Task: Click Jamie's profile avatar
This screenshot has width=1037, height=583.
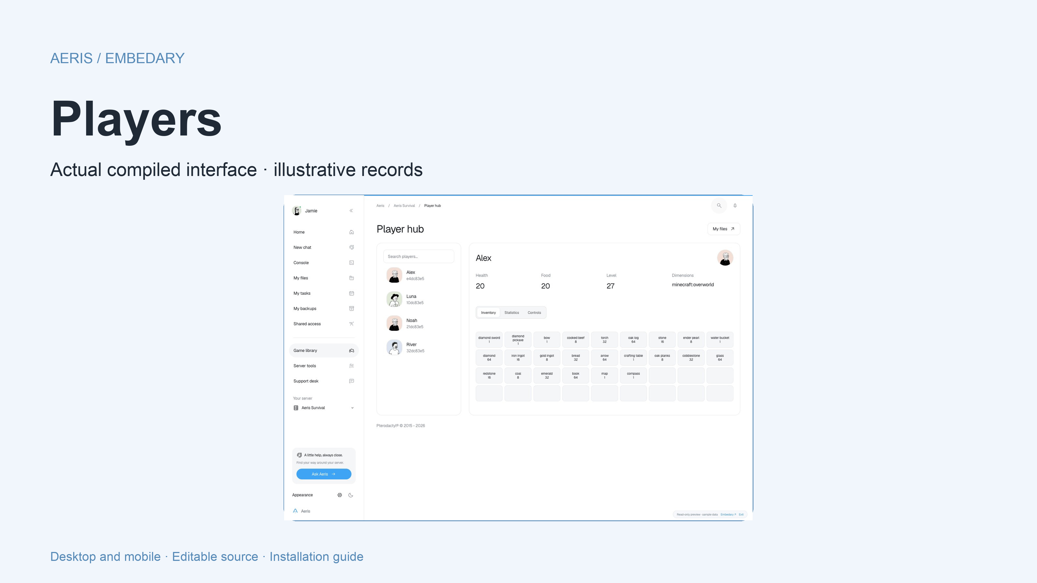Action: point(297,211)
